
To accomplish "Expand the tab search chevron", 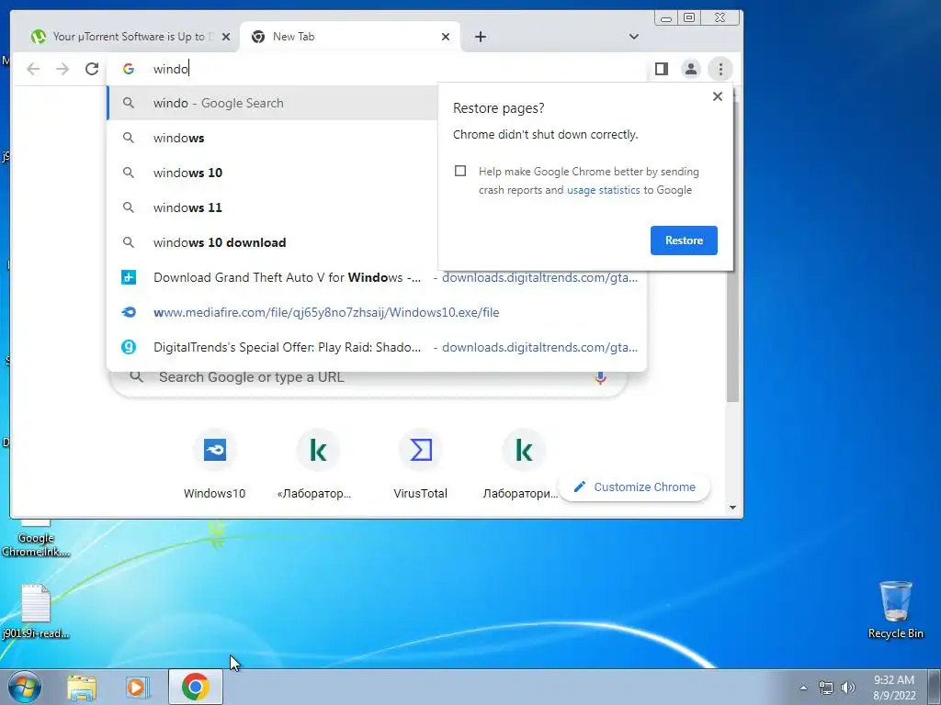I will pyautogui.click(x=634, y=37).
